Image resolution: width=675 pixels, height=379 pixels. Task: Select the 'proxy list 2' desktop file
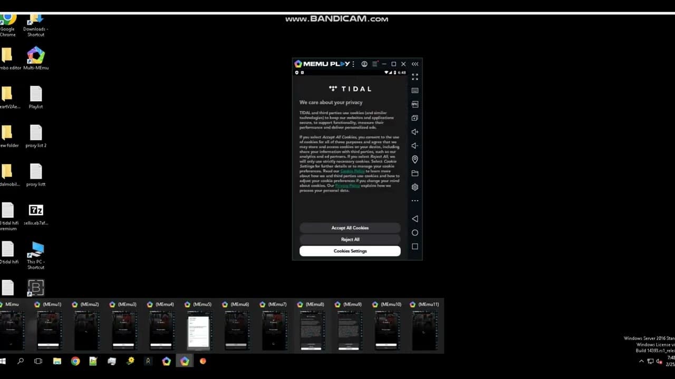pyautogui.click(x=36, y=136)
